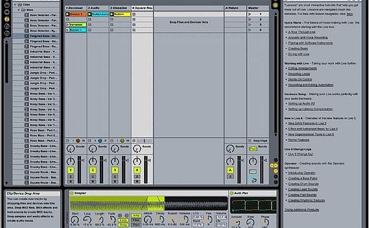Launch the orange clip in the 1 Backbeat track
The height and width of the screenshot is (228, 369).
pyautogui.click(x=67, y=14)
